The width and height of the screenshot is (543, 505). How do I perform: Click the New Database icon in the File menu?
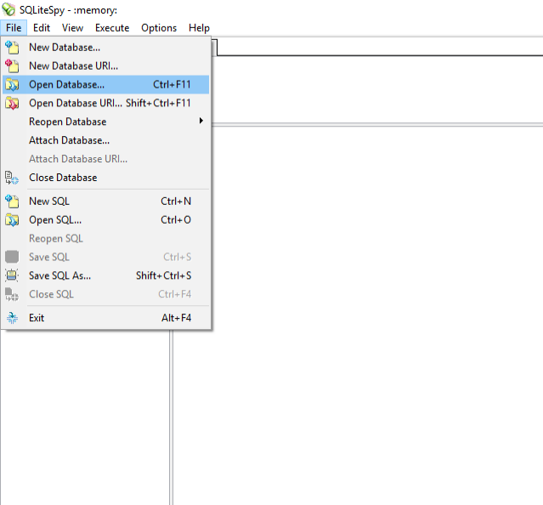(12, 47)
